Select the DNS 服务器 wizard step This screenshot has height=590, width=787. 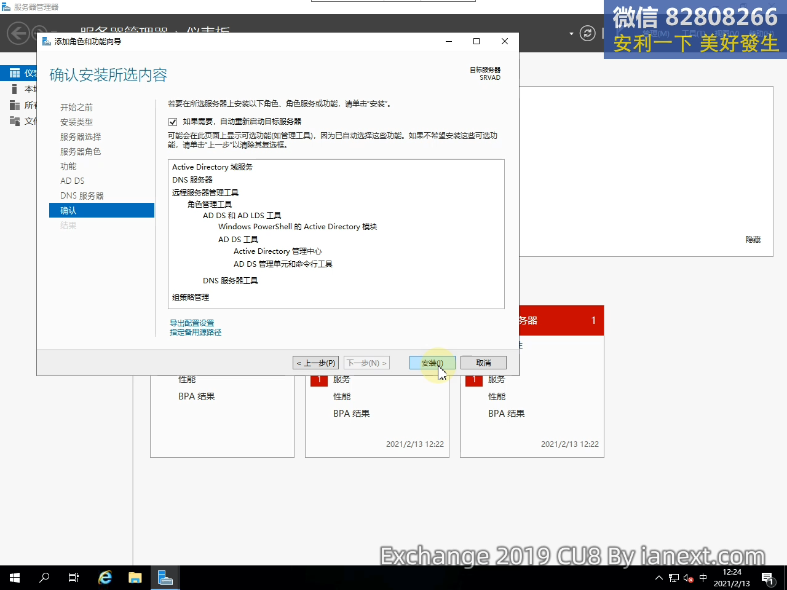(82, 196)
